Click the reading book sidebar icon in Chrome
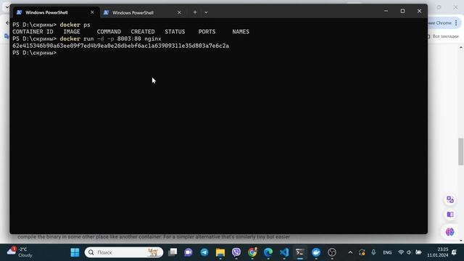 tap(450, 215)
